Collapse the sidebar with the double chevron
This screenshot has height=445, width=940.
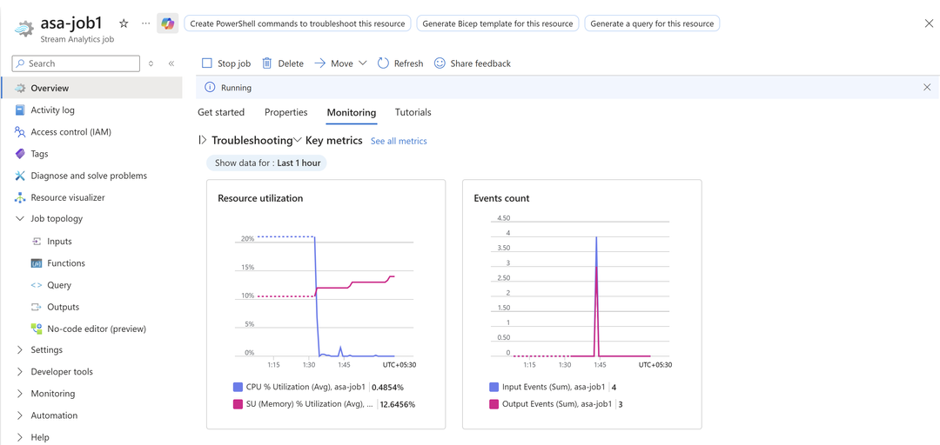click(171, 63)
